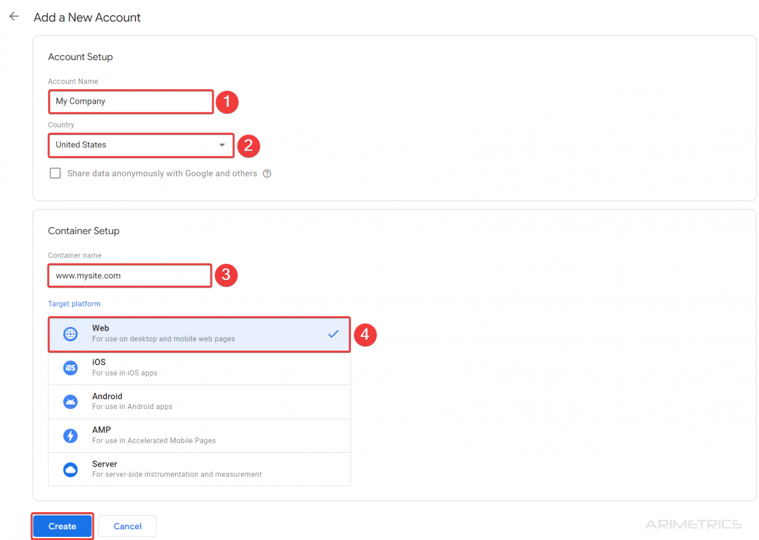Click the back arrow beside Add a New Account
759x540 pixels.
(x=14, y=17)
